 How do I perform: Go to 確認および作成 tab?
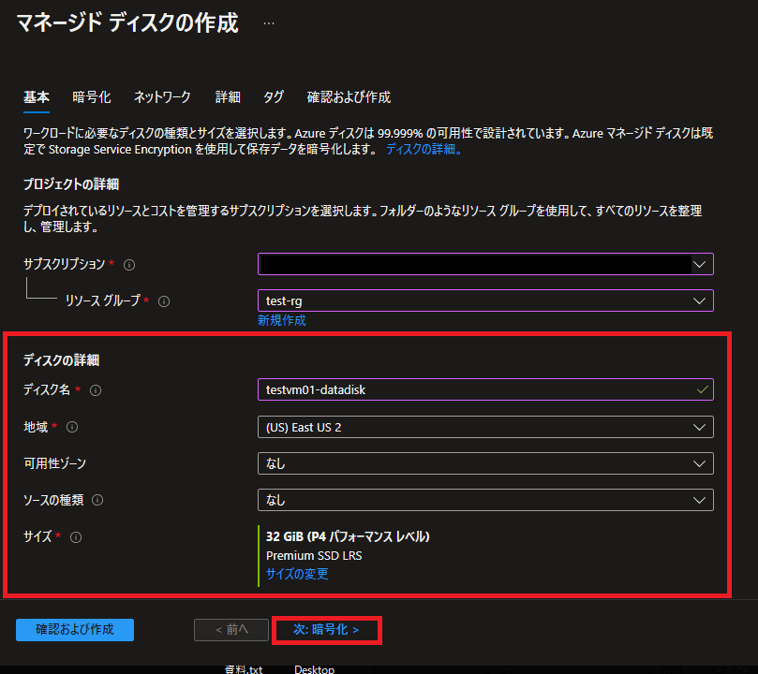(349, 97)
